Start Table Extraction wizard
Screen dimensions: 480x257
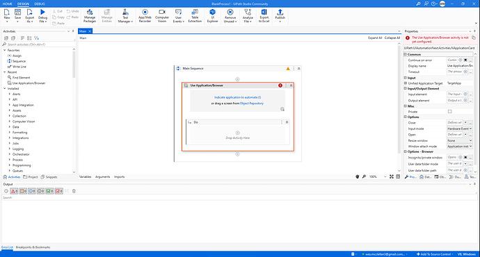click(195, 15)
